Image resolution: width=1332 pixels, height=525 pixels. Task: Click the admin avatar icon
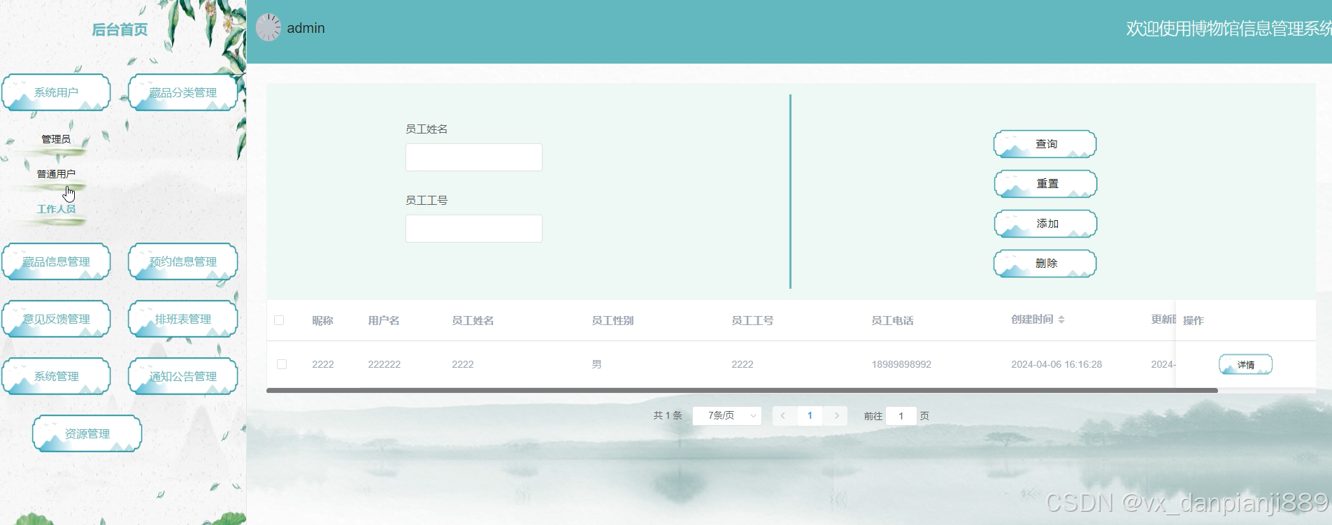tap(268, 28)
